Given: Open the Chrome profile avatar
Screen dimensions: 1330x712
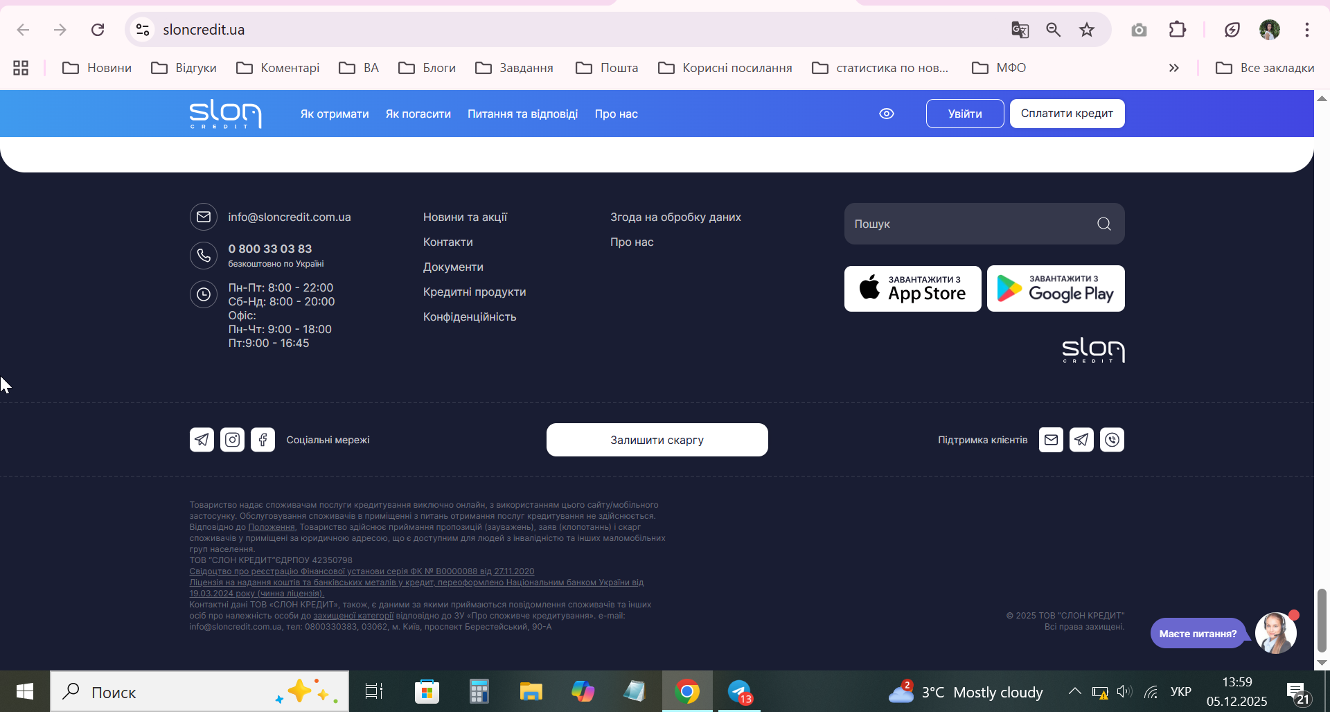Looking at the screenshot, I should [x=1270, y=30].
